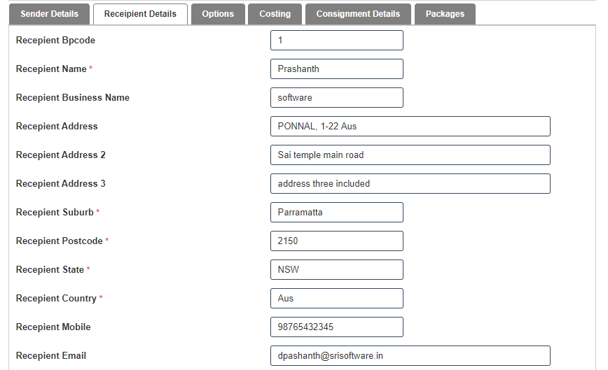Switch to the Packages tab
The height and width of the screenshot is (370, 608).
click(445, 14)
